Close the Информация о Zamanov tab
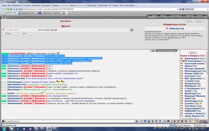The height and width of the screenshot is (131, 209). coord(63,13)
